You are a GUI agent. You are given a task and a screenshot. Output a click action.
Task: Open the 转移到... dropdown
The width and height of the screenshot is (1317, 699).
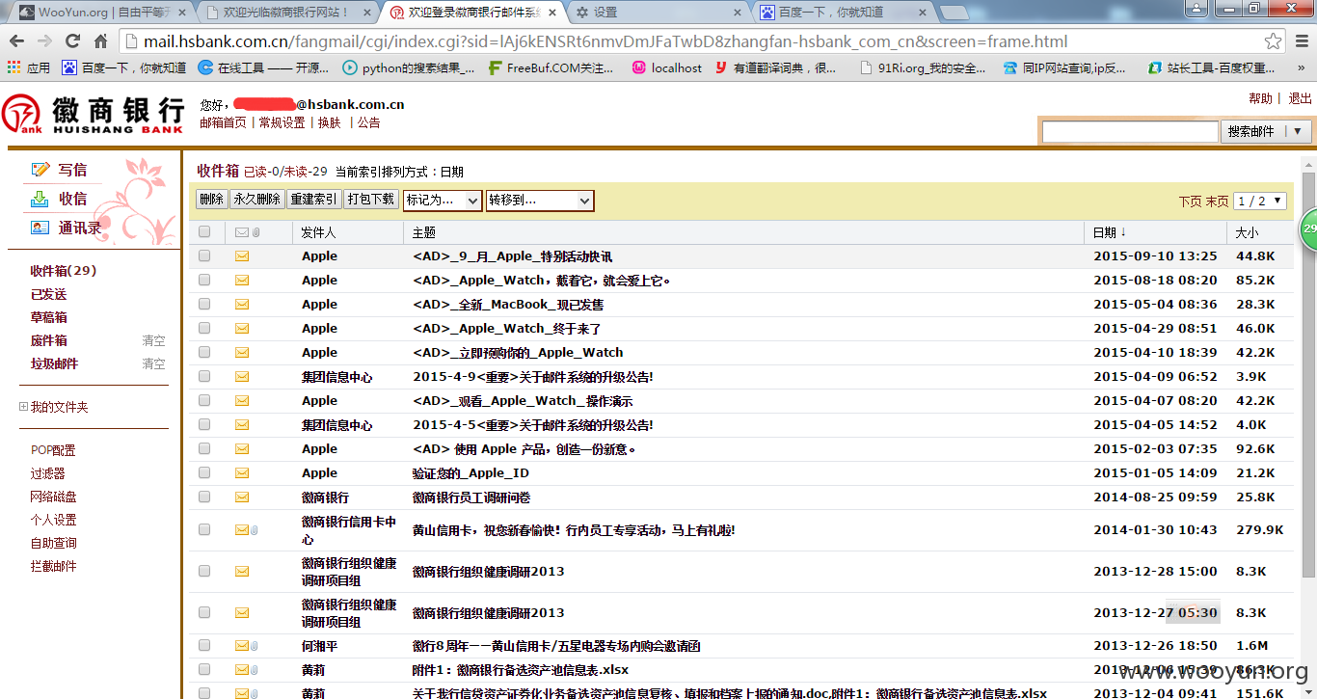pyautogui.click(x=540, y=201)
